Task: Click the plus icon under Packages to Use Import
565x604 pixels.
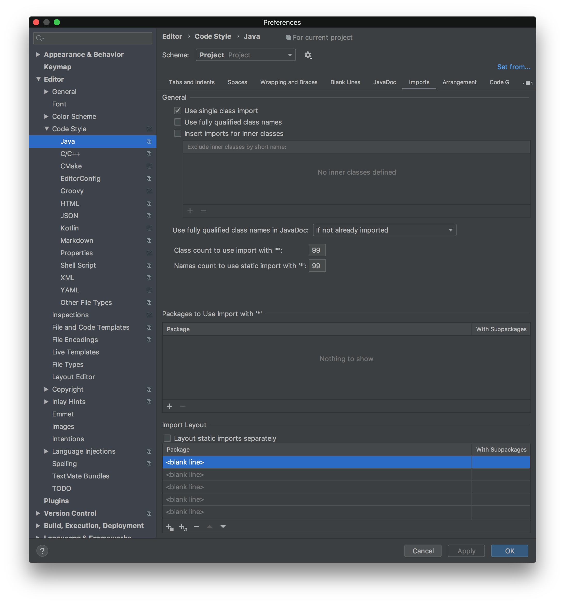Action: [x=169, y=406]
